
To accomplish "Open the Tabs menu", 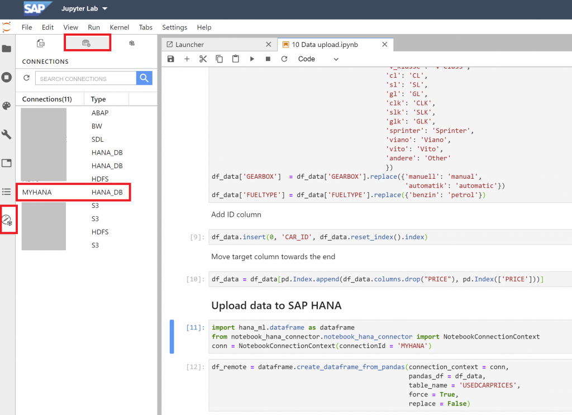I will coord(146,27).
